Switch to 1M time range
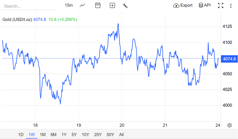 [x=43, y=135]
